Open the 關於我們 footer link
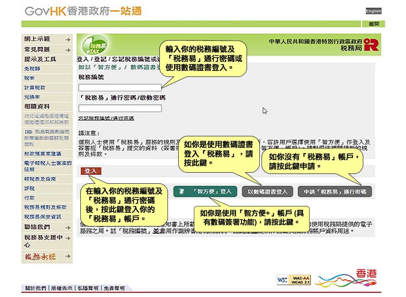 35,288
